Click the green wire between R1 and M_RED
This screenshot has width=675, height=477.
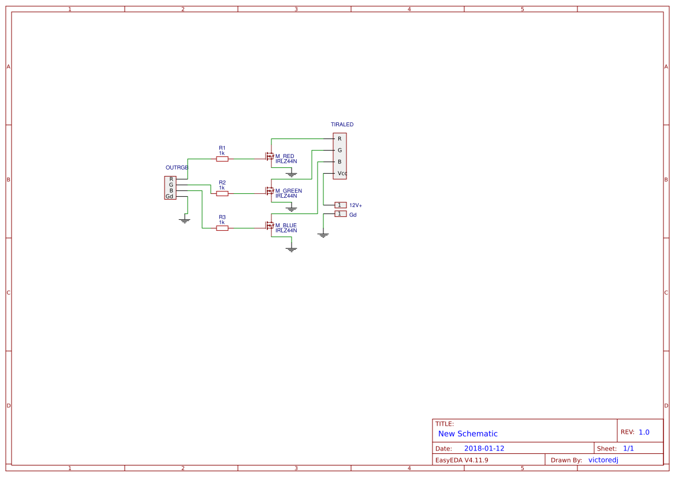245,158
